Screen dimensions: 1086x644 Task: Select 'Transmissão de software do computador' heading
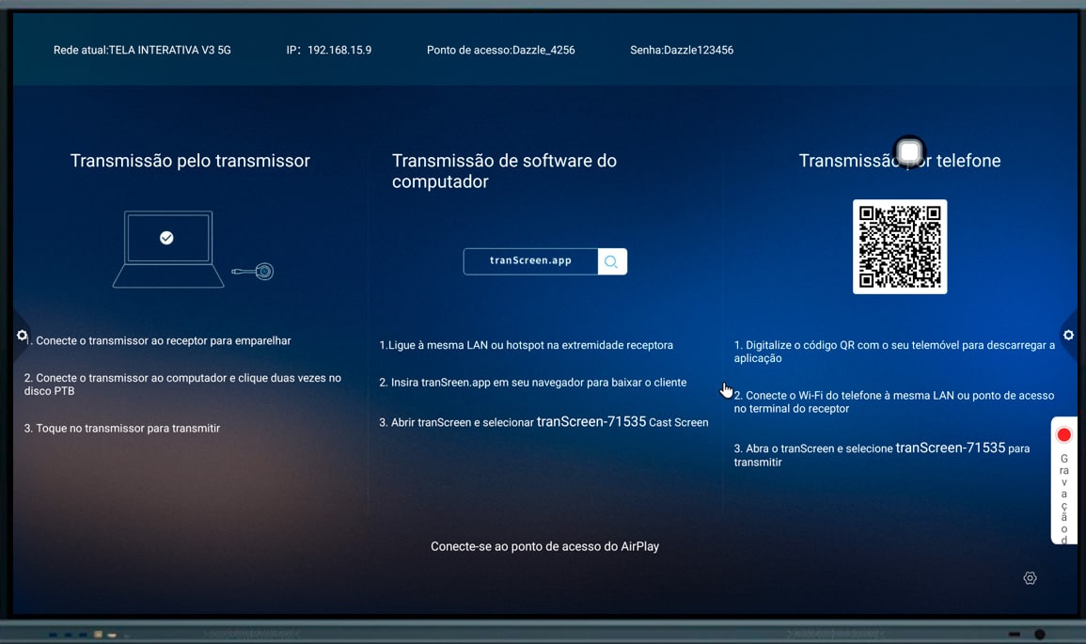(504, 171)
